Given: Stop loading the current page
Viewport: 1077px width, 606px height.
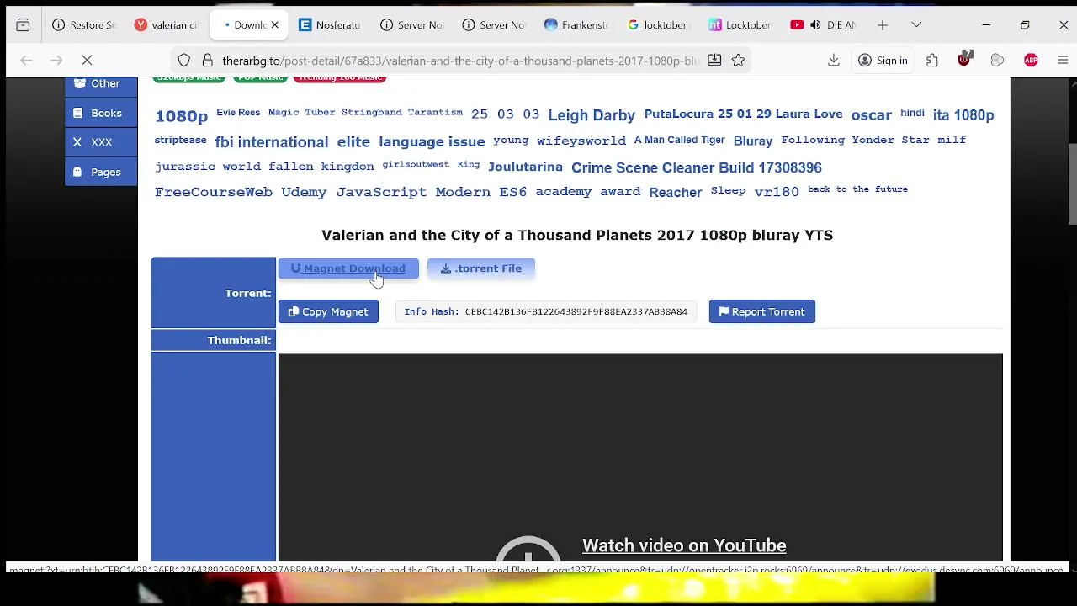Looking at the screenshot, I should [x=87, y=61].
